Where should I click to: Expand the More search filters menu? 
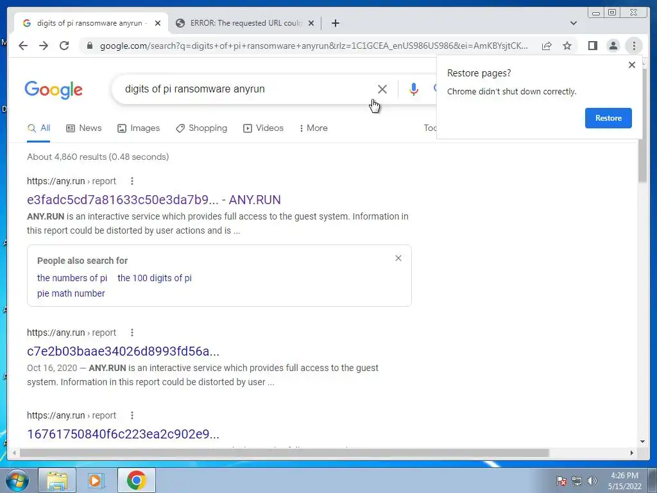point(313,128)
